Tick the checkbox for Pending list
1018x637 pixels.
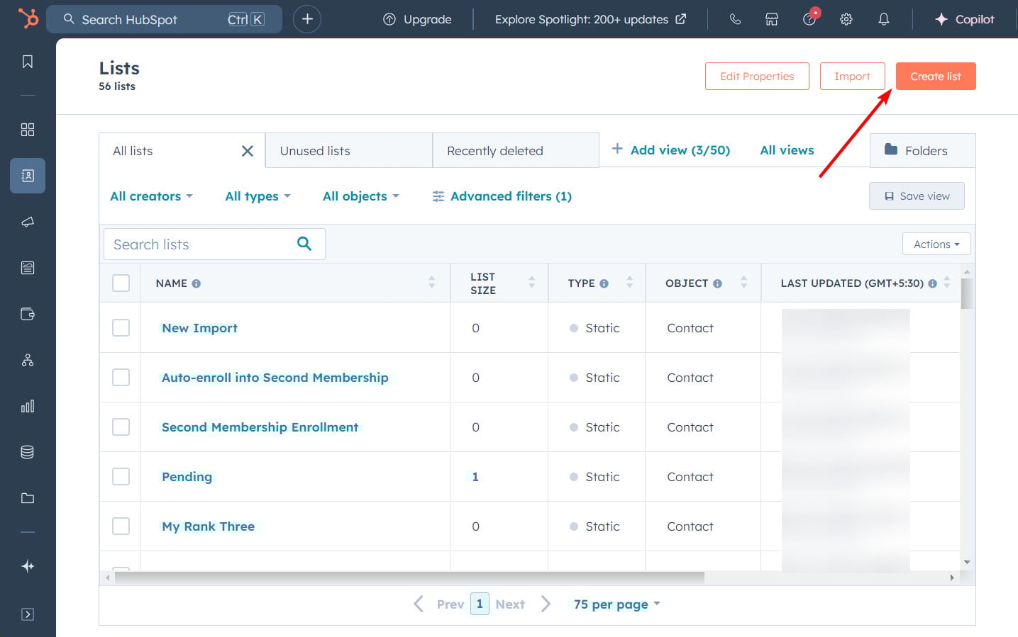121,476
